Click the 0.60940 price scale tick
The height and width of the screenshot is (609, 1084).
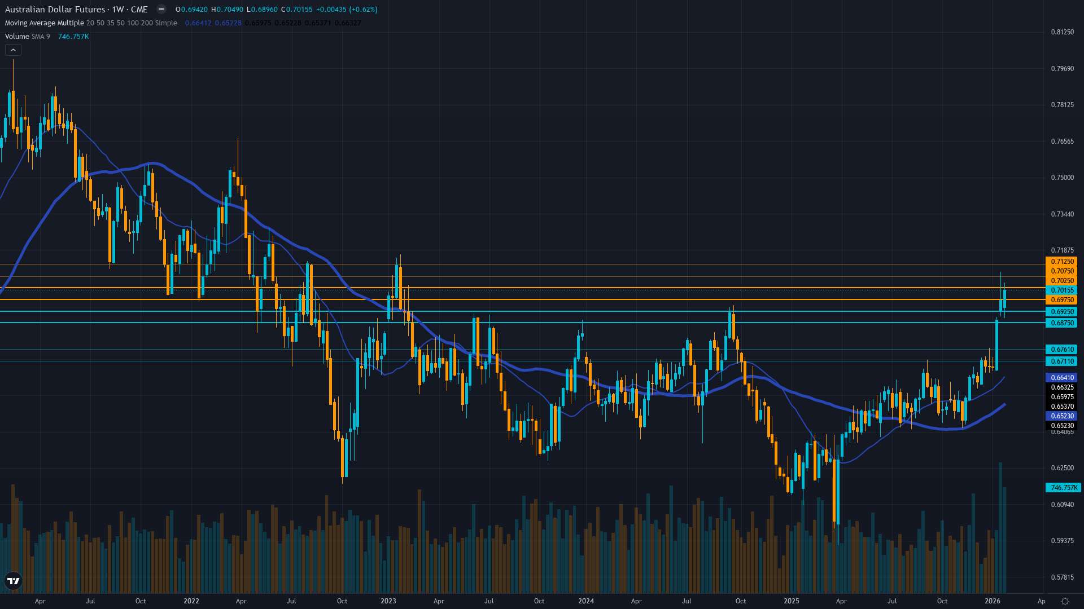[x=1062, y=505]
